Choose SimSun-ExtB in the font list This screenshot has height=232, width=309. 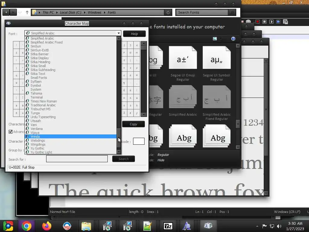coord(71,50)
